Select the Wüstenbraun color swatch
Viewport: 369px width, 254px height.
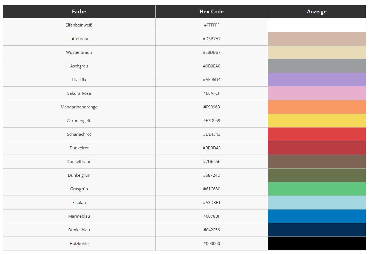[x=317, y=52]
